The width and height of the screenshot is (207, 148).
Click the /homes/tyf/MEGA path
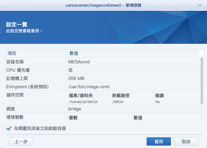[83, 102]
